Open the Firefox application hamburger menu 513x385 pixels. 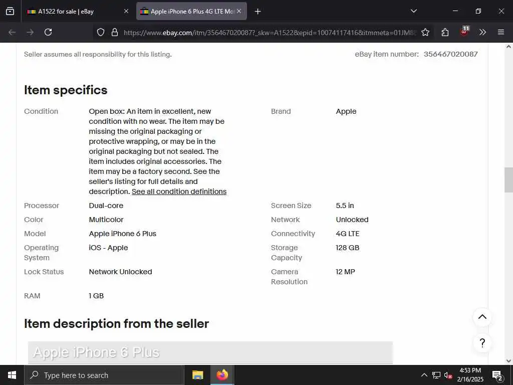[501, 32]
